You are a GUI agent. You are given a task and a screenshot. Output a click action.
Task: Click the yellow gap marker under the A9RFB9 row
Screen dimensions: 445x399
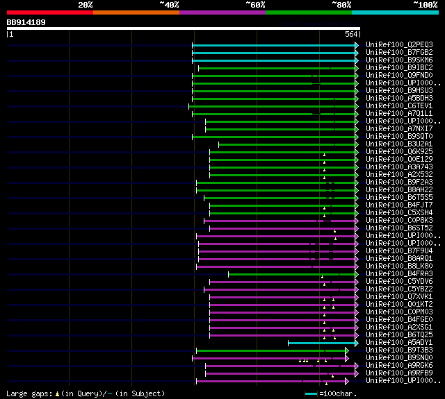pos(332,376)
